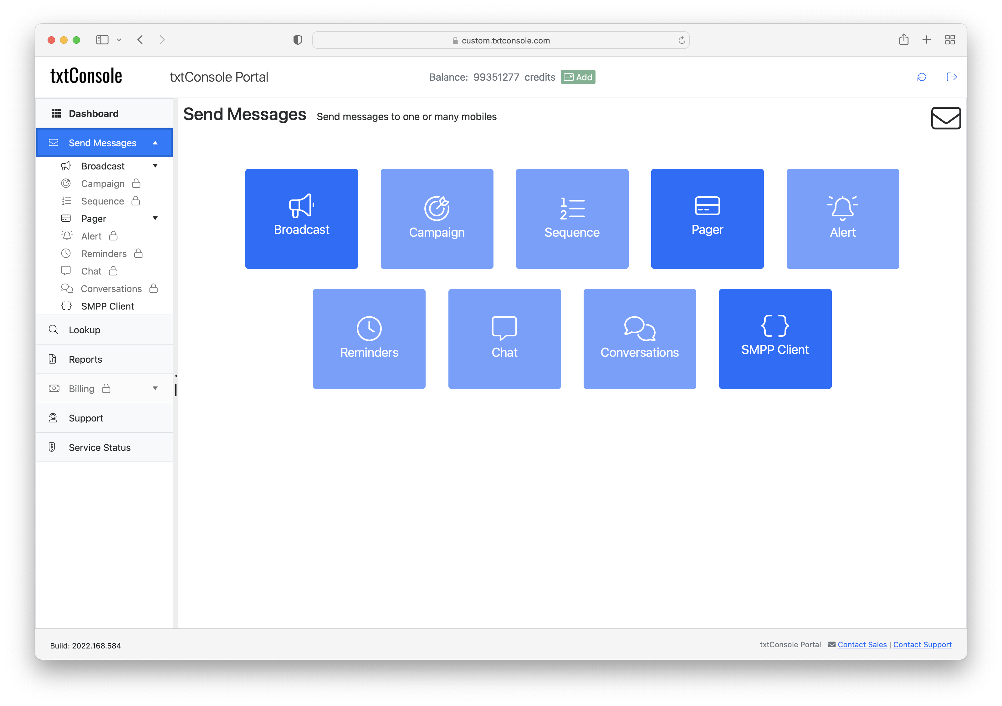Open the Broadcast tile

pos(301,219)
